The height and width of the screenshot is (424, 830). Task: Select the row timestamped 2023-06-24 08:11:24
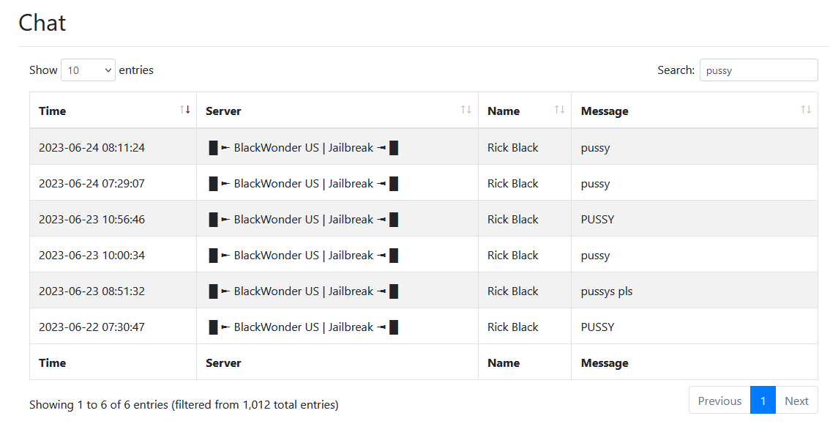[x=424, y=147]
